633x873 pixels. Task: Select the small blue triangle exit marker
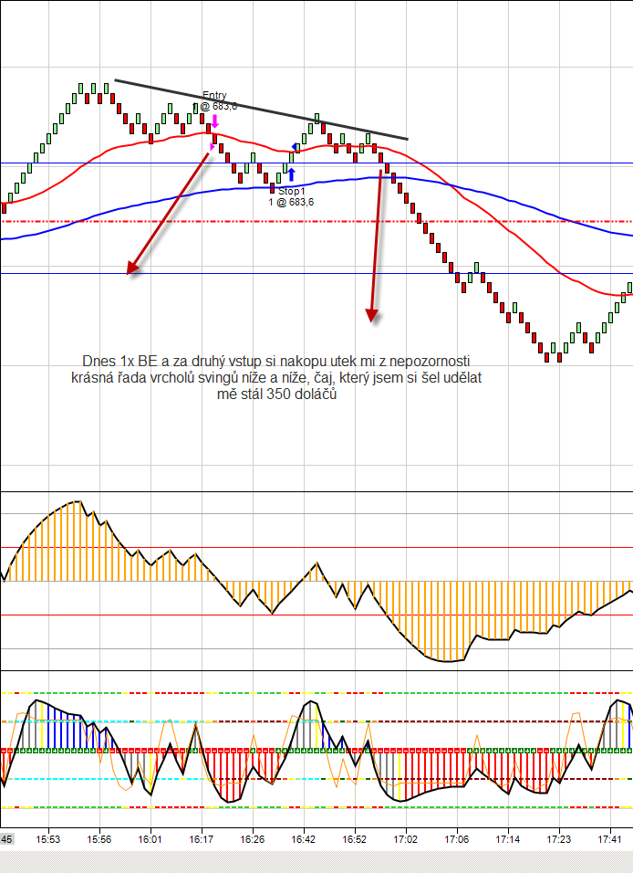(x=295, y=147)
